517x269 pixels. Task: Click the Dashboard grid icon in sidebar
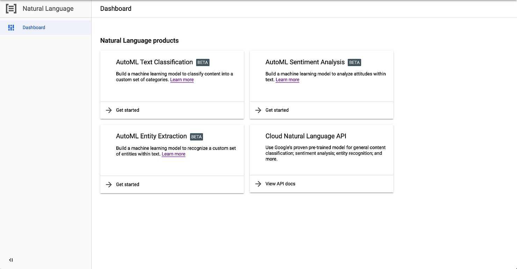11,28
